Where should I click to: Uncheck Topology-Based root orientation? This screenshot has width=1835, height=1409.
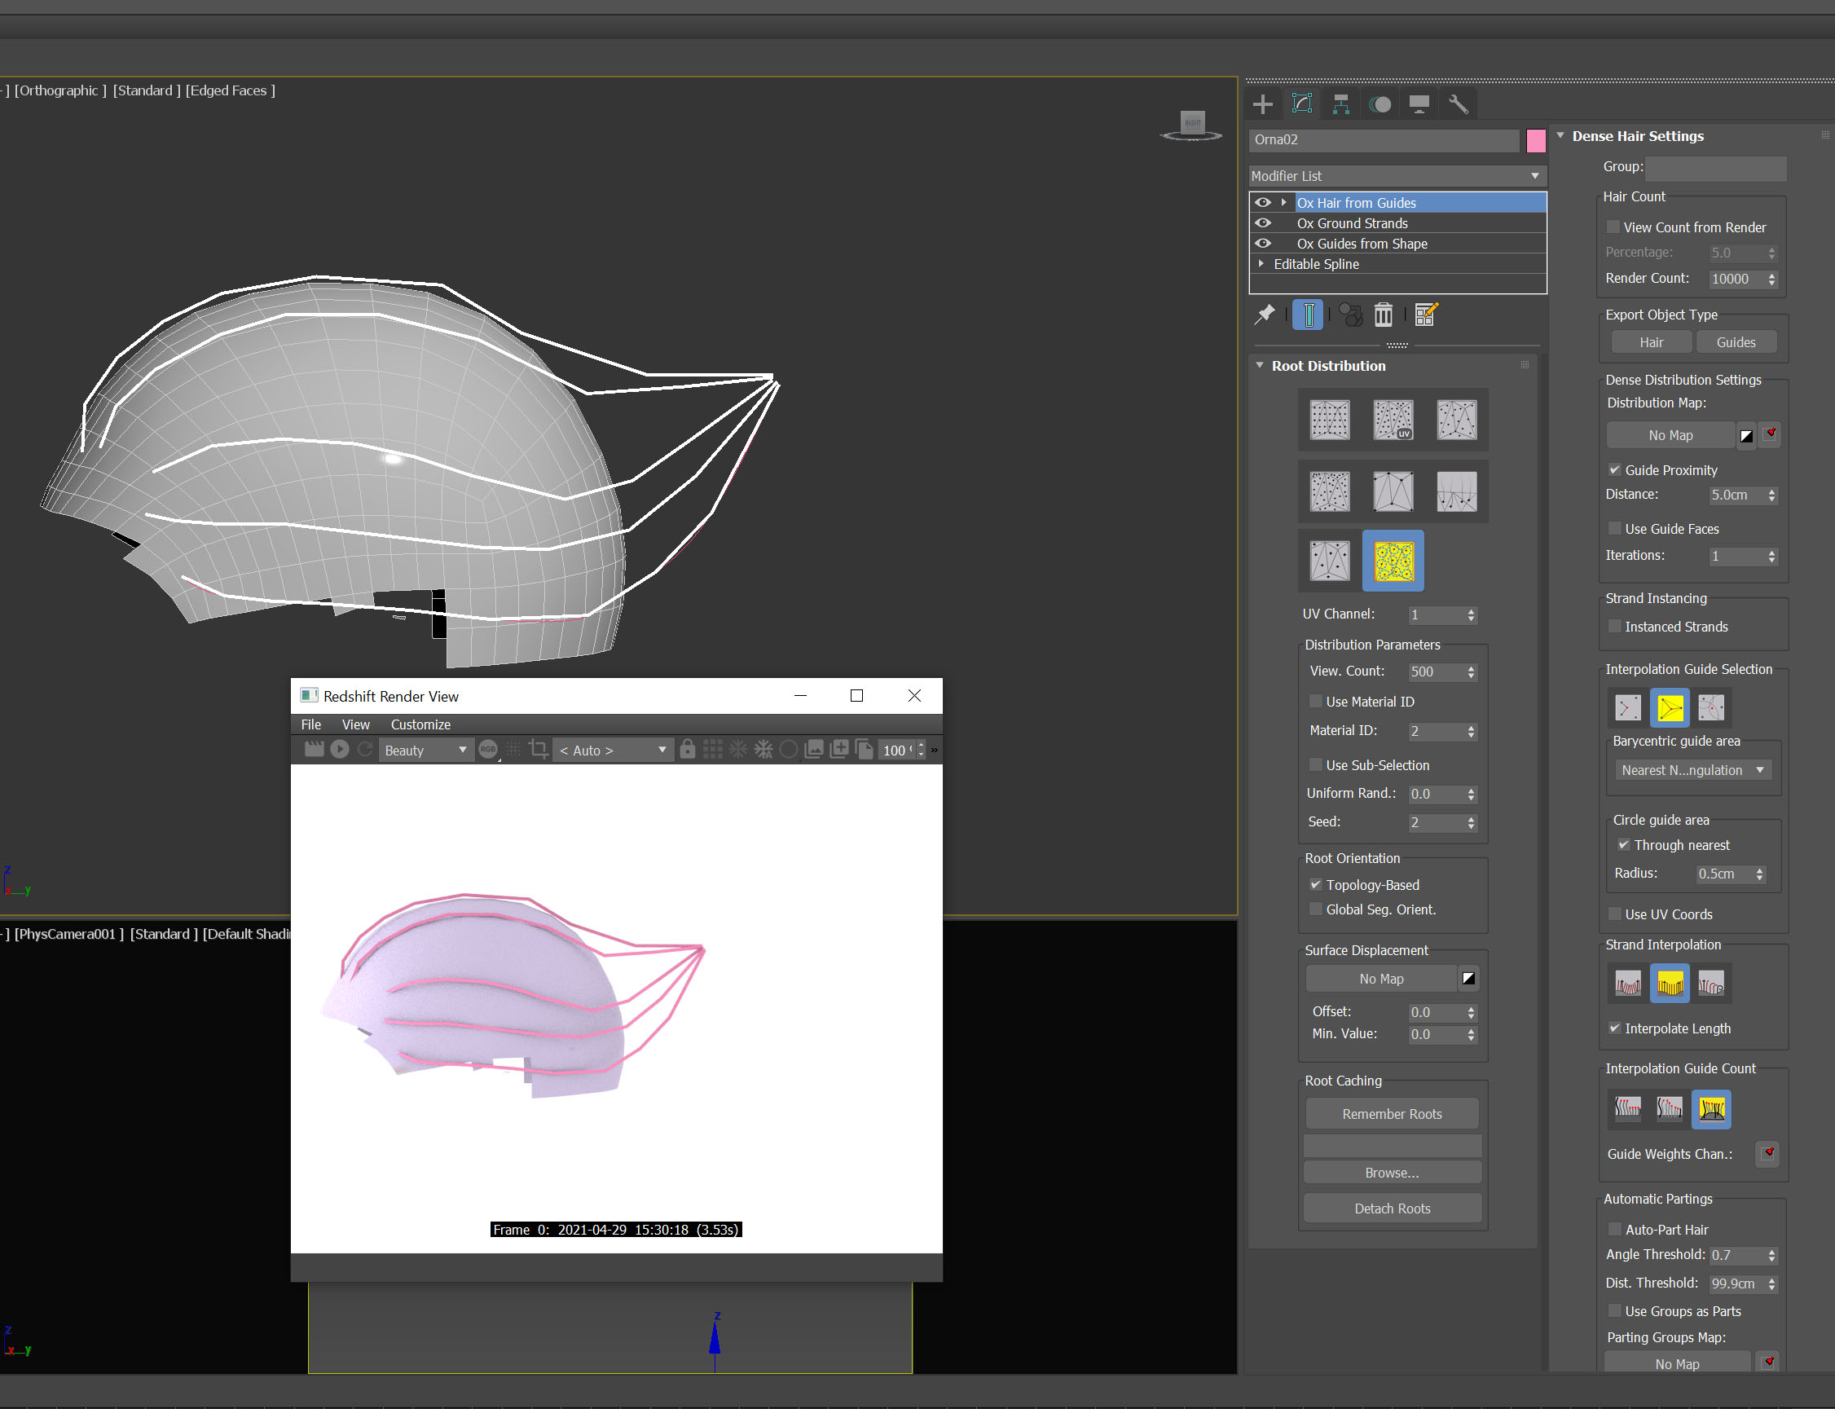tap(1316, 885)
